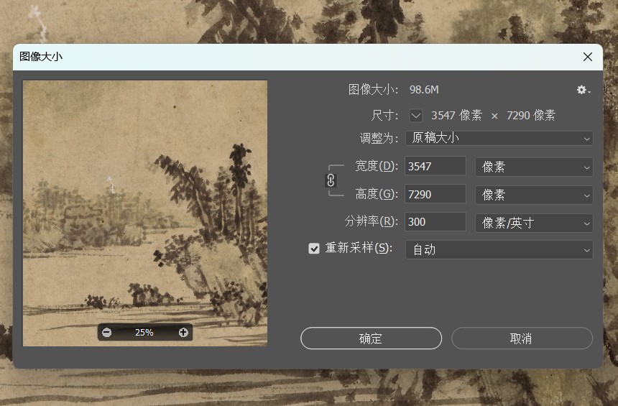
Task: Click the 25% zoom level text
Action: pos(144,332)
